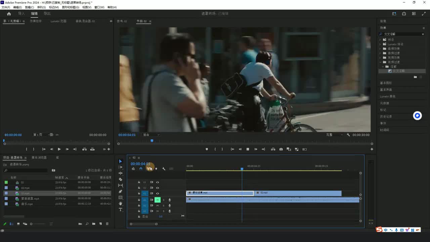Image resolution: width=430 pixels, height=242 pixels.
Task: Click the delete trash icon in the project panel
Action: click(x=107, y=224)
